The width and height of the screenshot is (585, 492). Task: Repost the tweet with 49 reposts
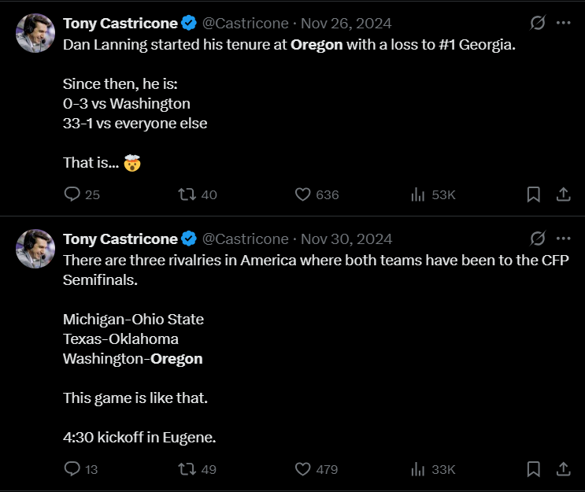pos(187,469)
